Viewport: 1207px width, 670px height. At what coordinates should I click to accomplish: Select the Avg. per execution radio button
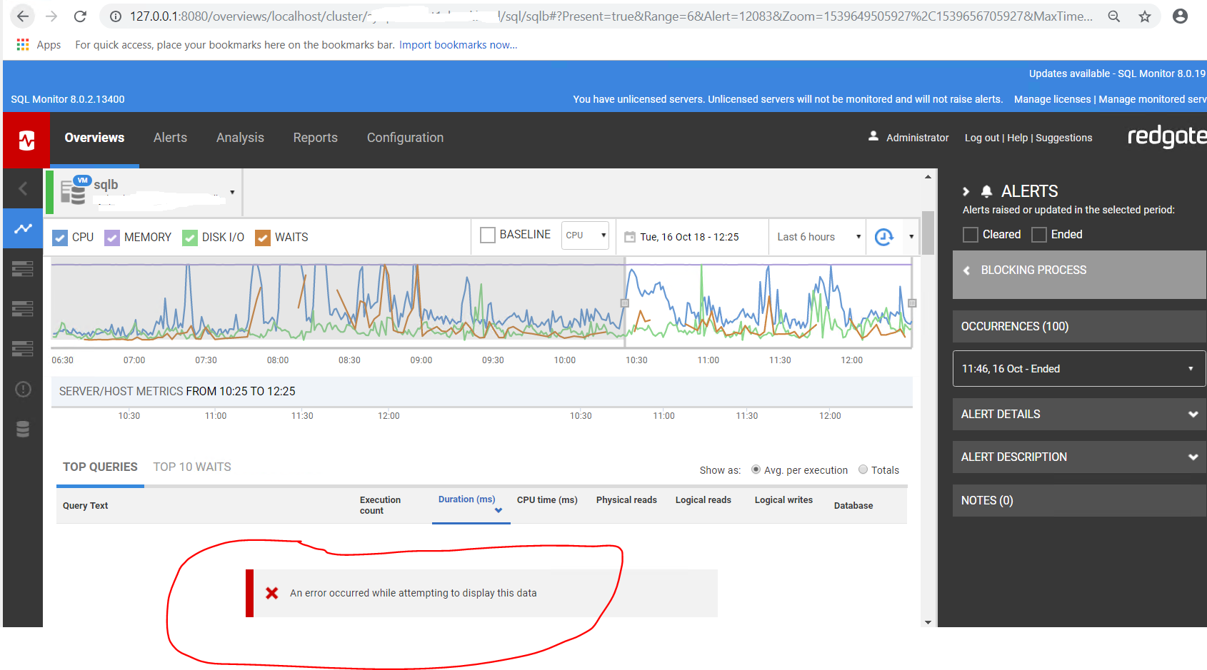tap(756, 469)
